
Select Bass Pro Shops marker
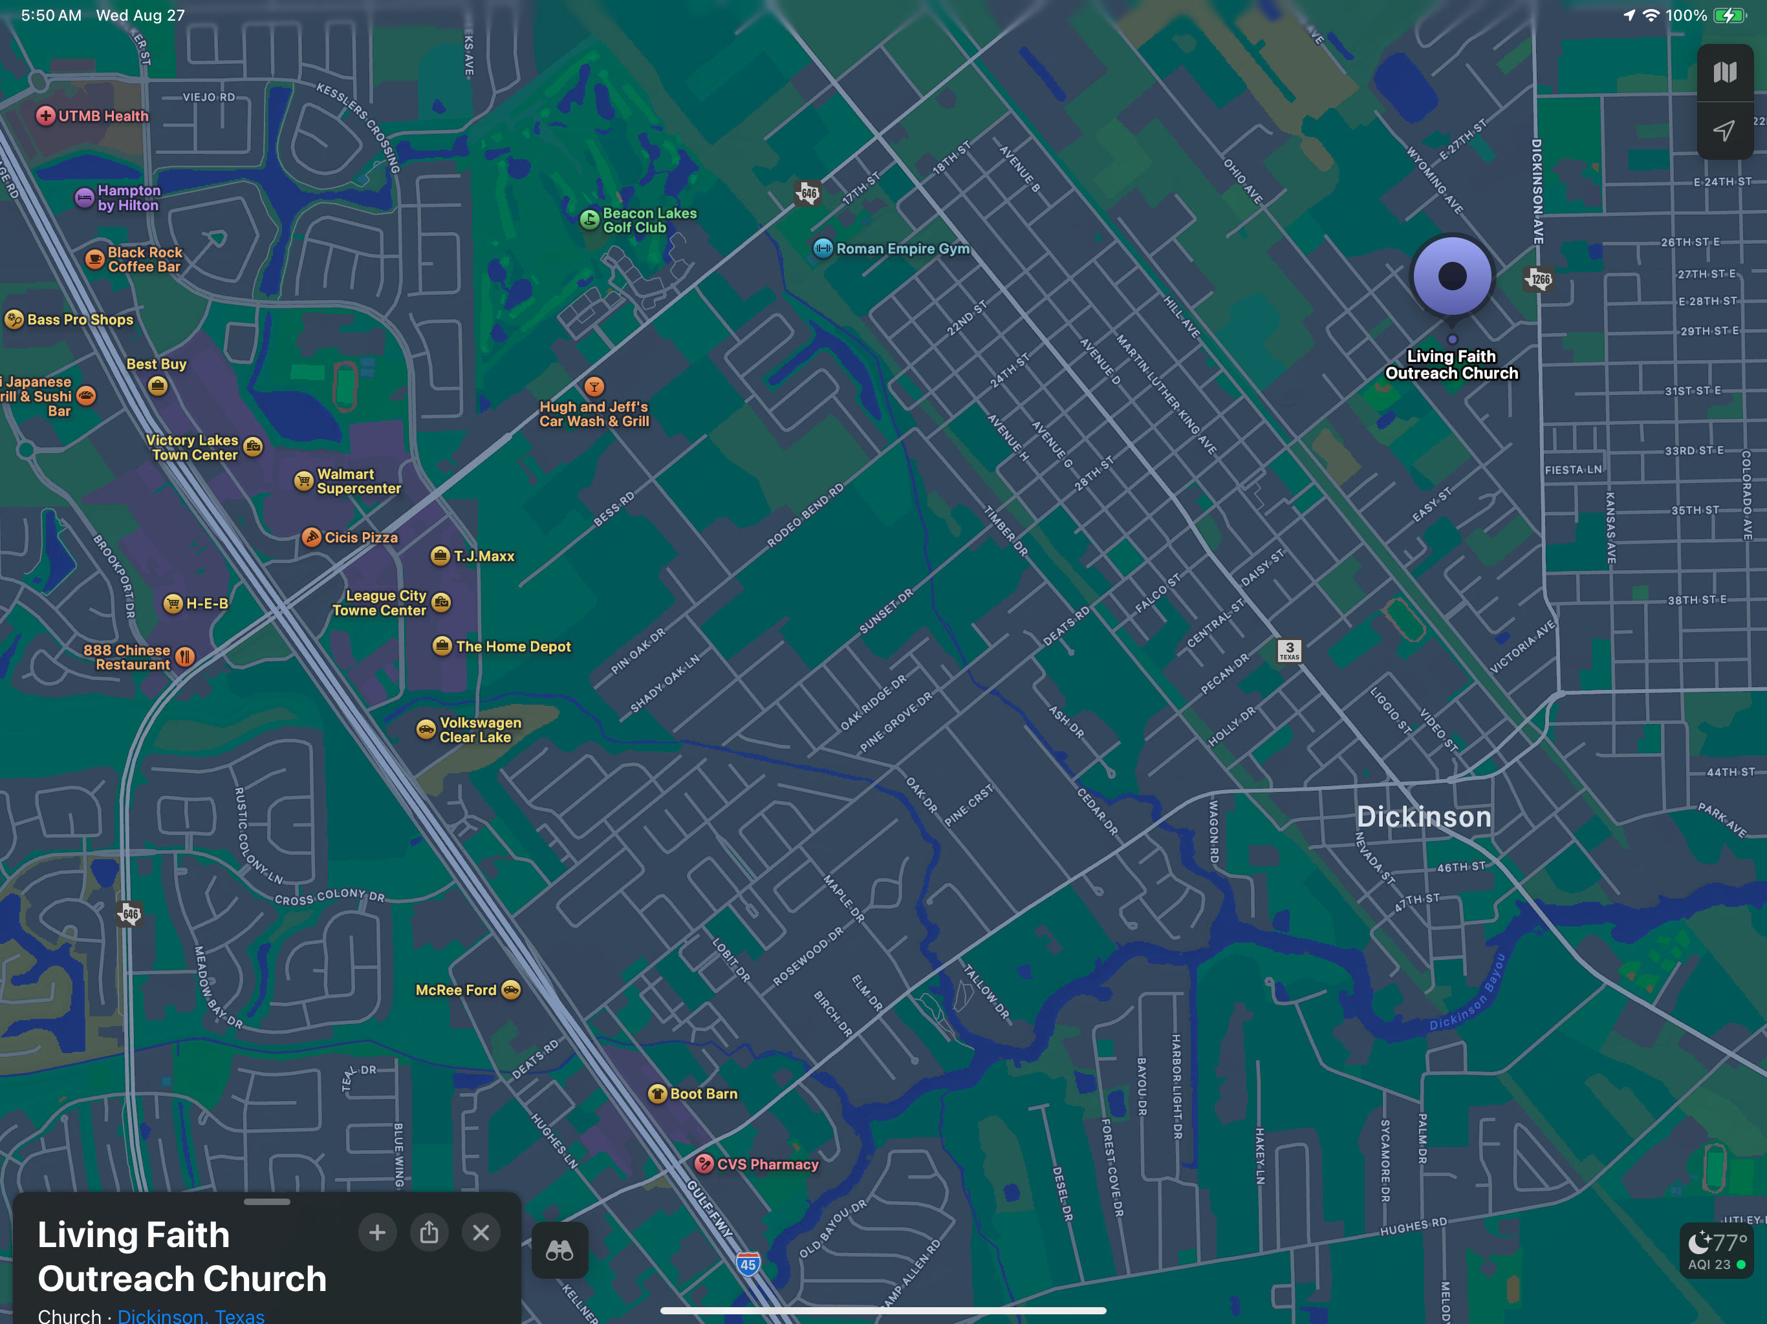tap(14, 319)
